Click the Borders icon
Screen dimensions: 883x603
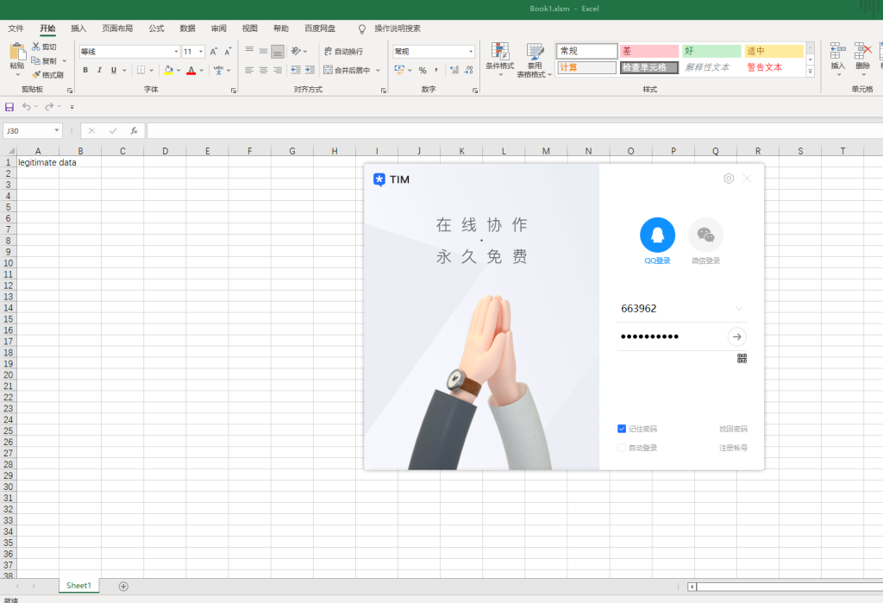click(141, 70)
